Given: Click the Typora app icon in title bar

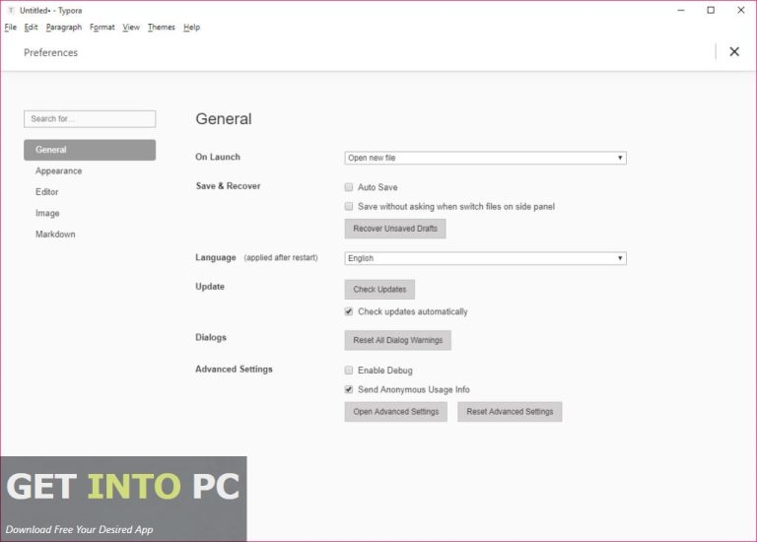Looking at the screenshot, I should coord(10,10).
